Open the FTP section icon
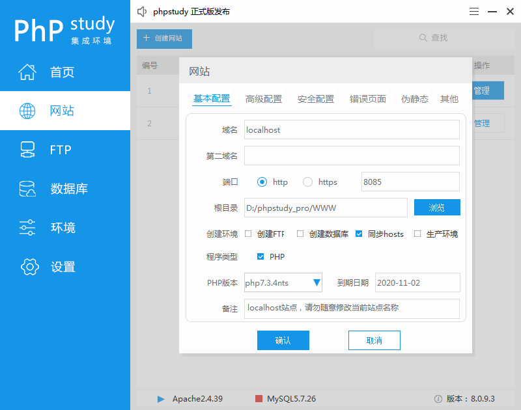The height and width of the screenshot is (410, 521). (27, 150)
